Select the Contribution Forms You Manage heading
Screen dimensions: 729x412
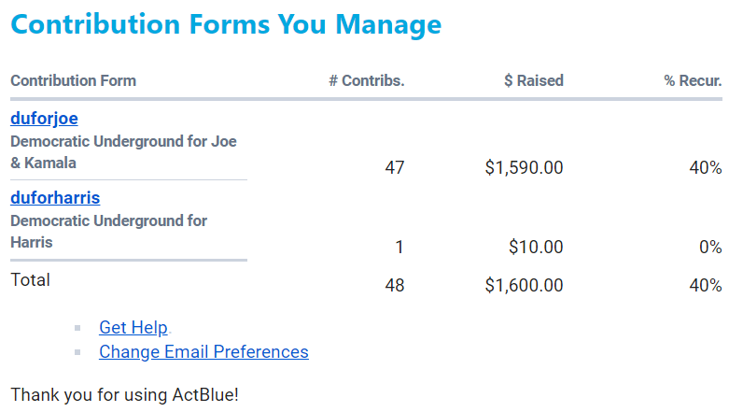pos(226,24)
